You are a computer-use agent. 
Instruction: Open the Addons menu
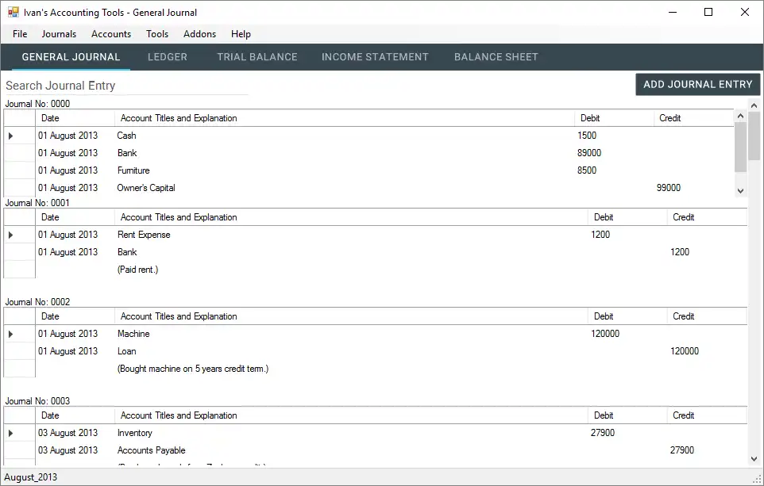click(199, 34)
